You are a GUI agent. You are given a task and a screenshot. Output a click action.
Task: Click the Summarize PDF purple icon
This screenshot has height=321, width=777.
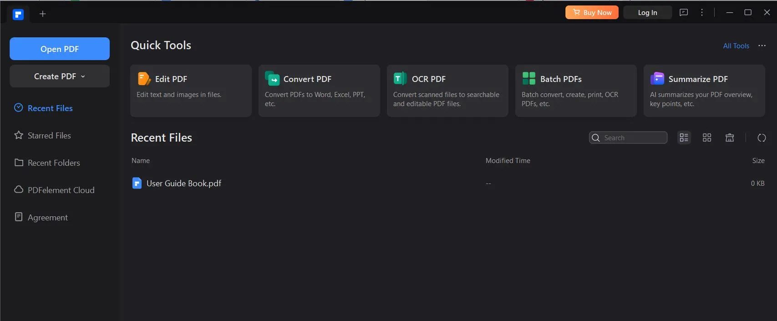(657, 78)
